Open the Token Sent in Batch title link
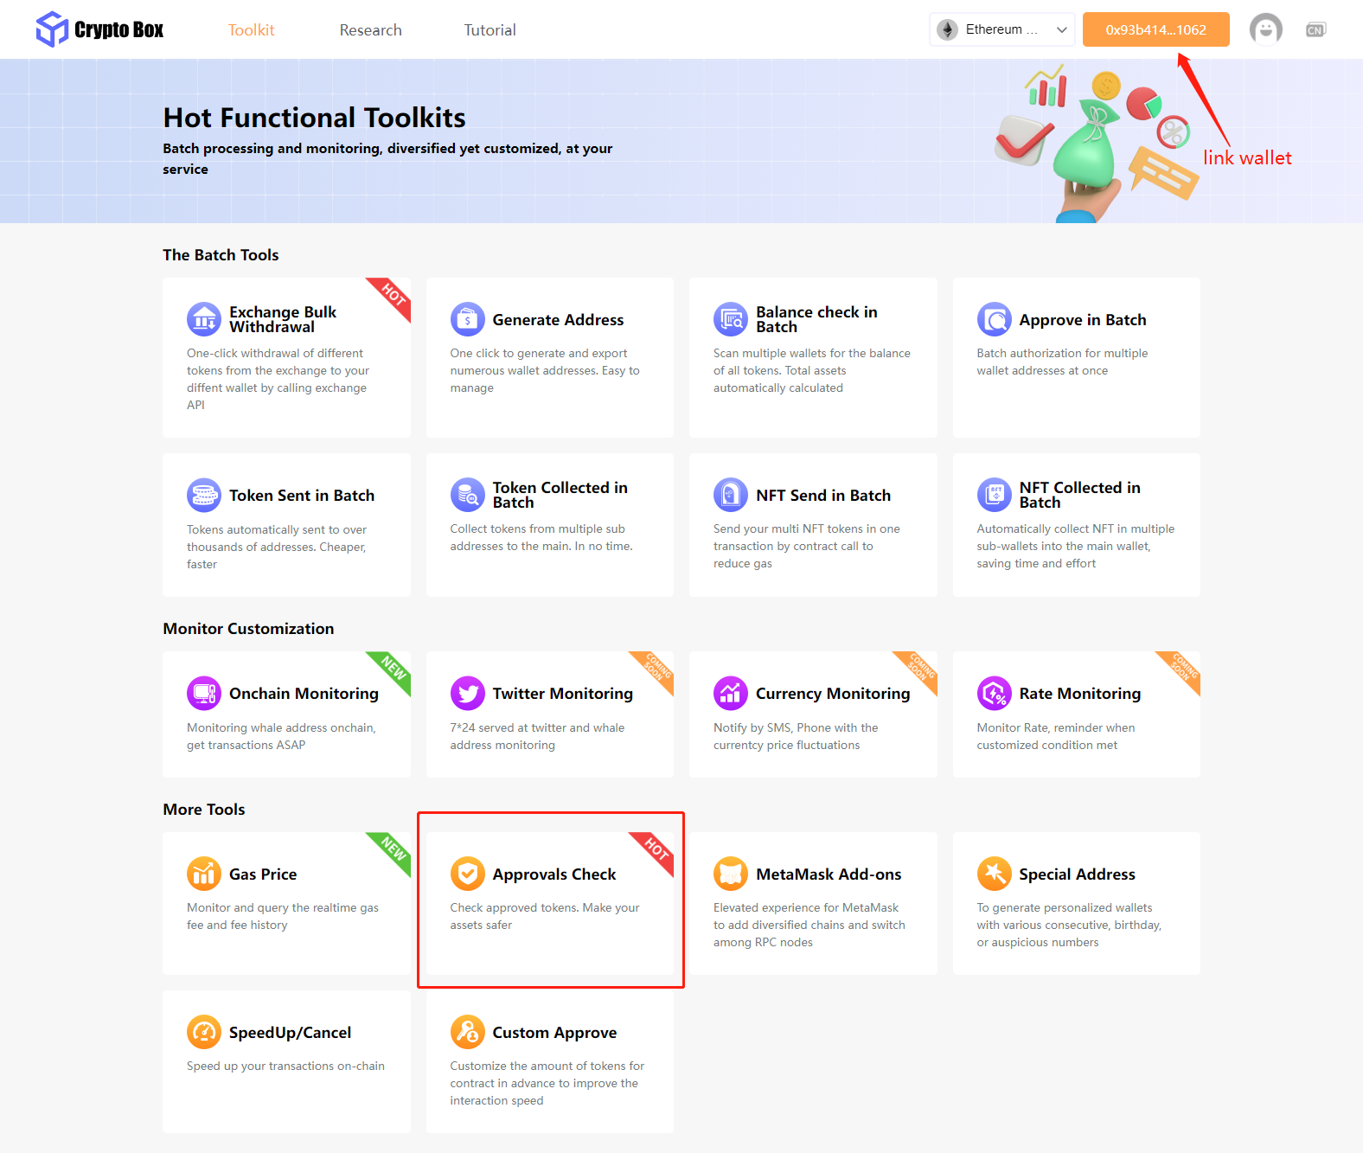This screenshot has width=1363, height=1153. pos(302,496)
